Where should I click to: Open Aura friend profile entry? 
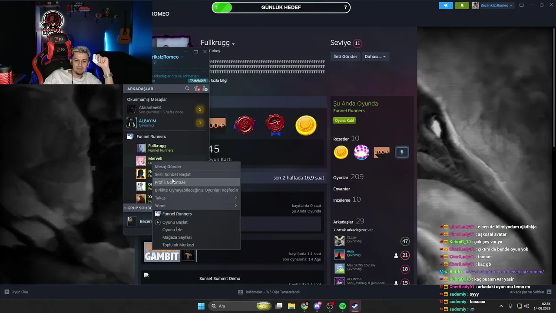pyautogui.click(x=372, y=255)
